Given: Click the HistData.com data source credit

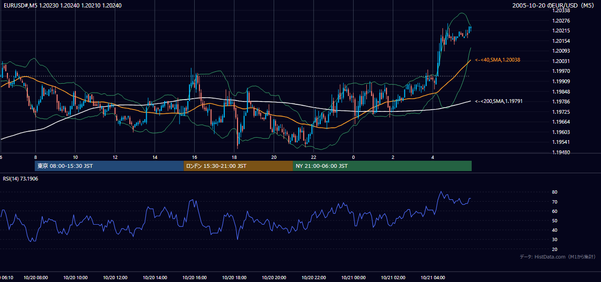Looking at the screenshot, I should (558, 257).
